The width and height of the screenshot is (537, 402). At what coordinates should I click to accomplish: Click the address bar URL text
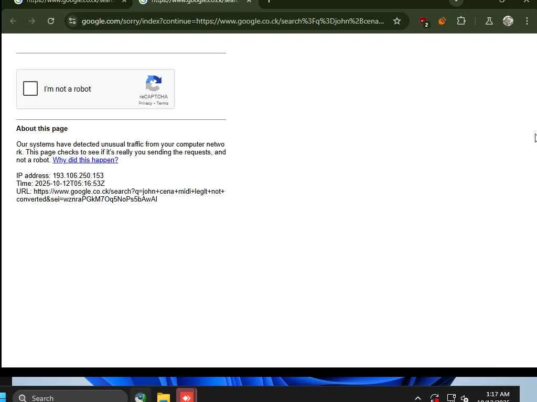232,21
